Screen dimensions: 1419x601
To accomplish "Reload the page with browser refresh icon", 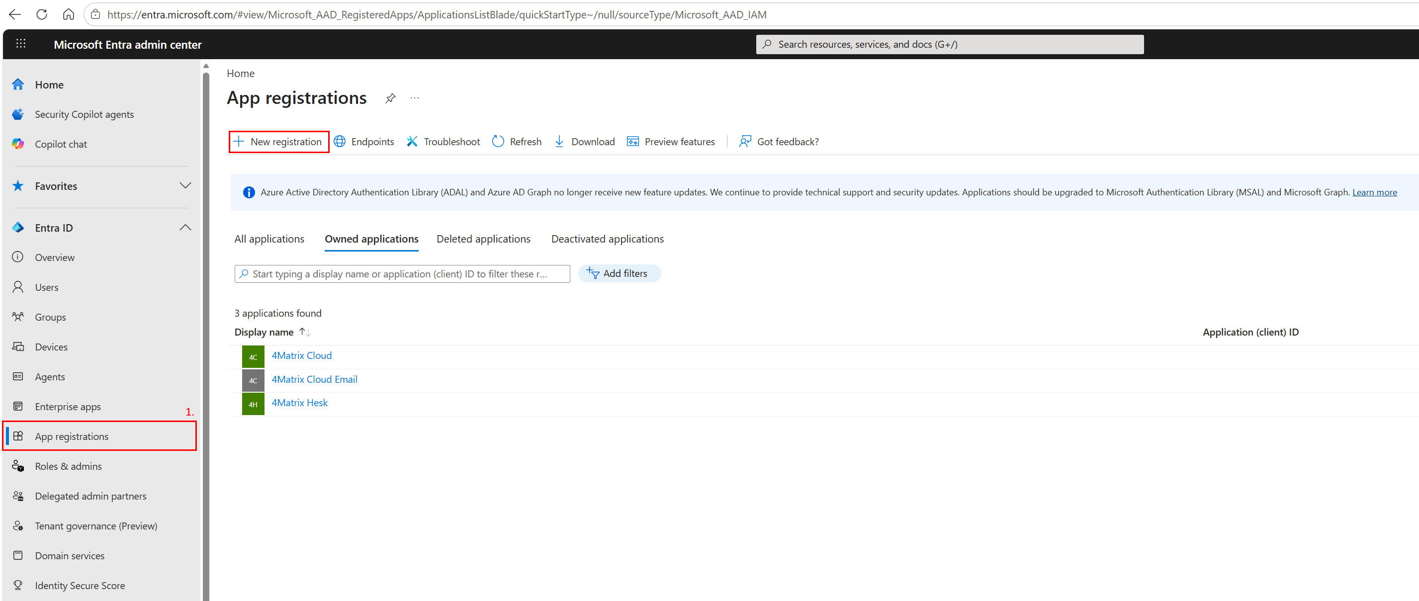I will (42, 14).
